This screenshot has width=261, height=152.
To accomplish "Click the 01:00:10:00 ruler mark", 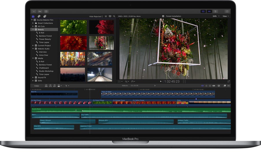I will click(x=145, y=89).
